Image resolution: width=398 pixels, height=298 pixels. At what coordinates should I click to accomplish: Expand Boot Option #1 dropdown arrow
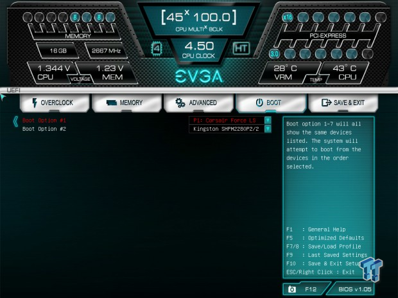click(268, 120)
